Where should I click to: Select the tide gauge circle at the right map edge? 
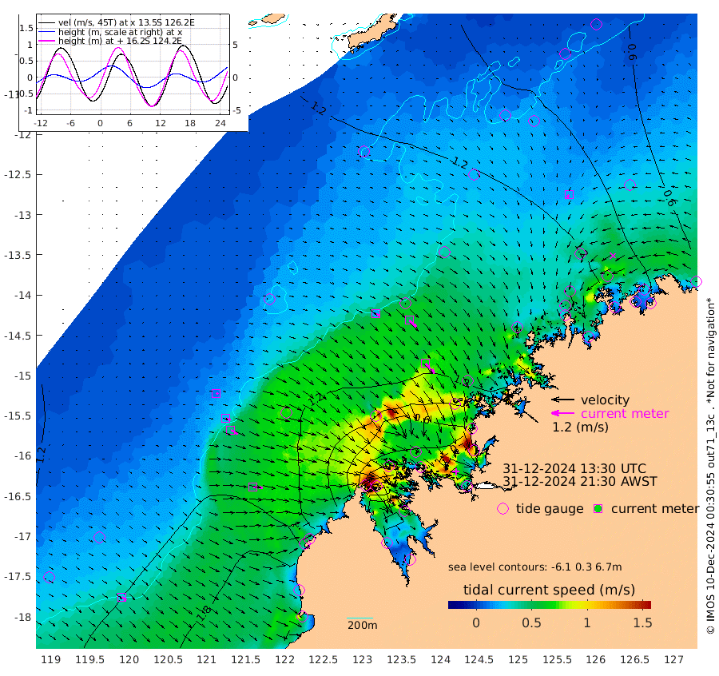[x=696, y=281]
